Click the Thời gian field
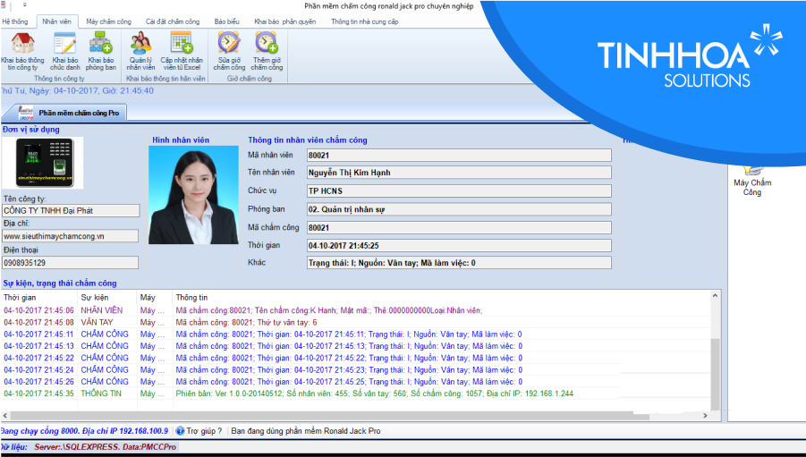This screenshot has width=806, height=457. pos(459,246)
